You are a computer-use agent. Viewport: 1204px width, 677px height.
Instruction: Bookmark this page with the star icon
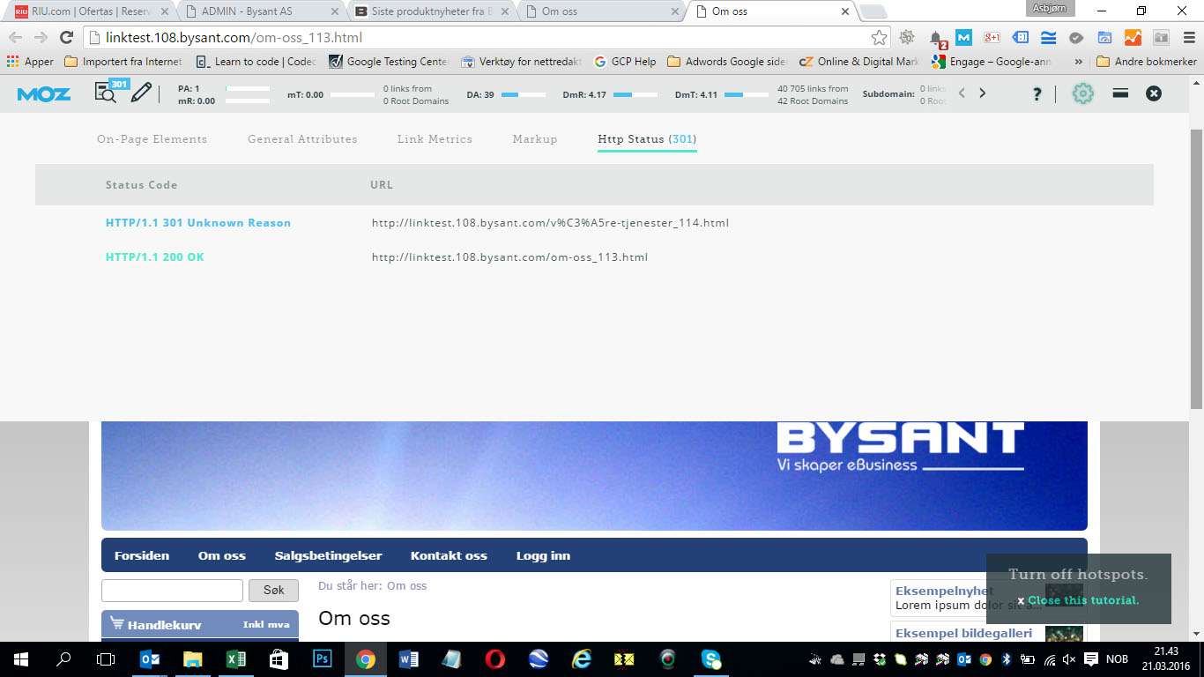pos(879,37)
